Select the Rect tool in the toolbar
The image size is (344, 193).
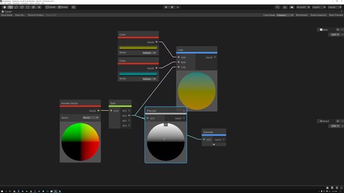(x=27, y=7)
